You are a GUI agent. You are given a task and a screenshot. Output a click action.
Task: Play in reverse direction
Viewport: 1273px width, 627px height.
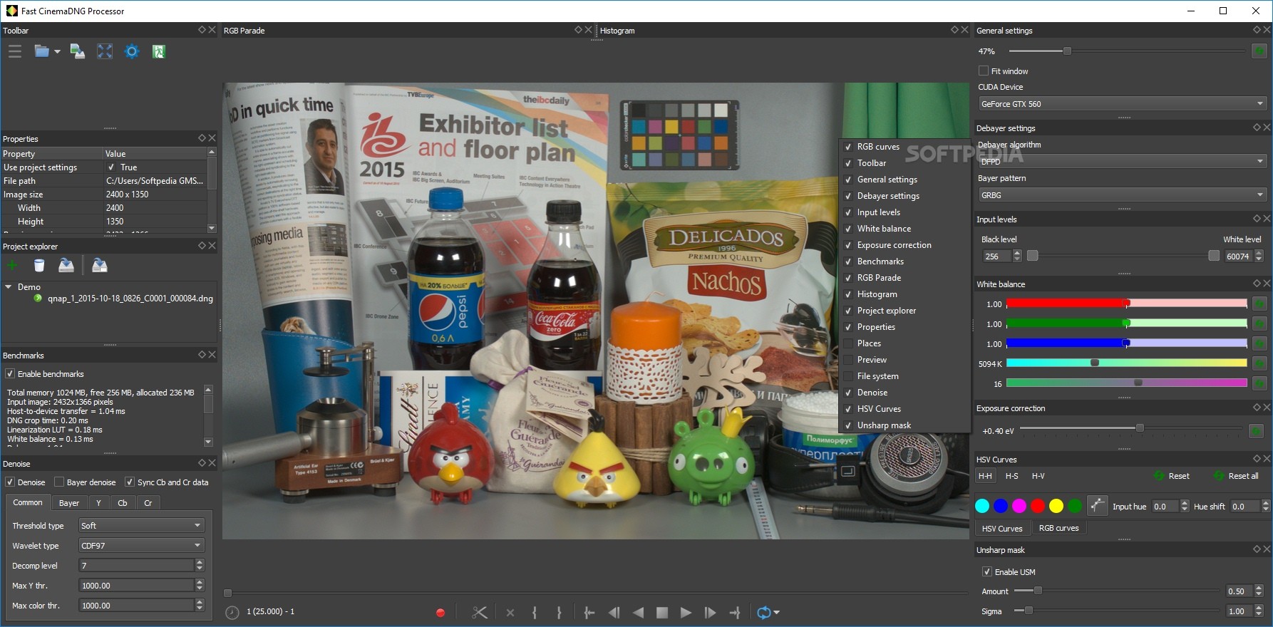pyautogui.click(x=638, y=613)
